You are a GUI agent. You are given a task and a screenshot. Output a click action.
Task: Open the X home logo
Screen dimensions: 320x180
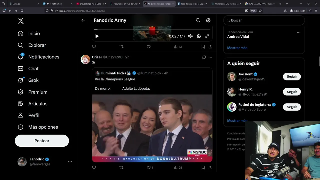pos(21,21)
